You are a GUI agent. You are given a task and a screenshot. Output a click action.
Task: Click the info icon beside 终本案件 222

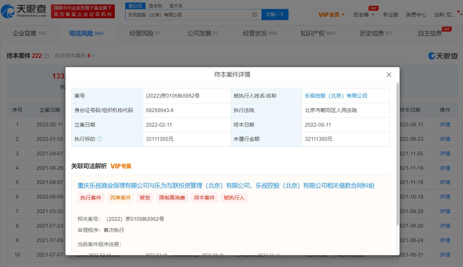point(46,56)
